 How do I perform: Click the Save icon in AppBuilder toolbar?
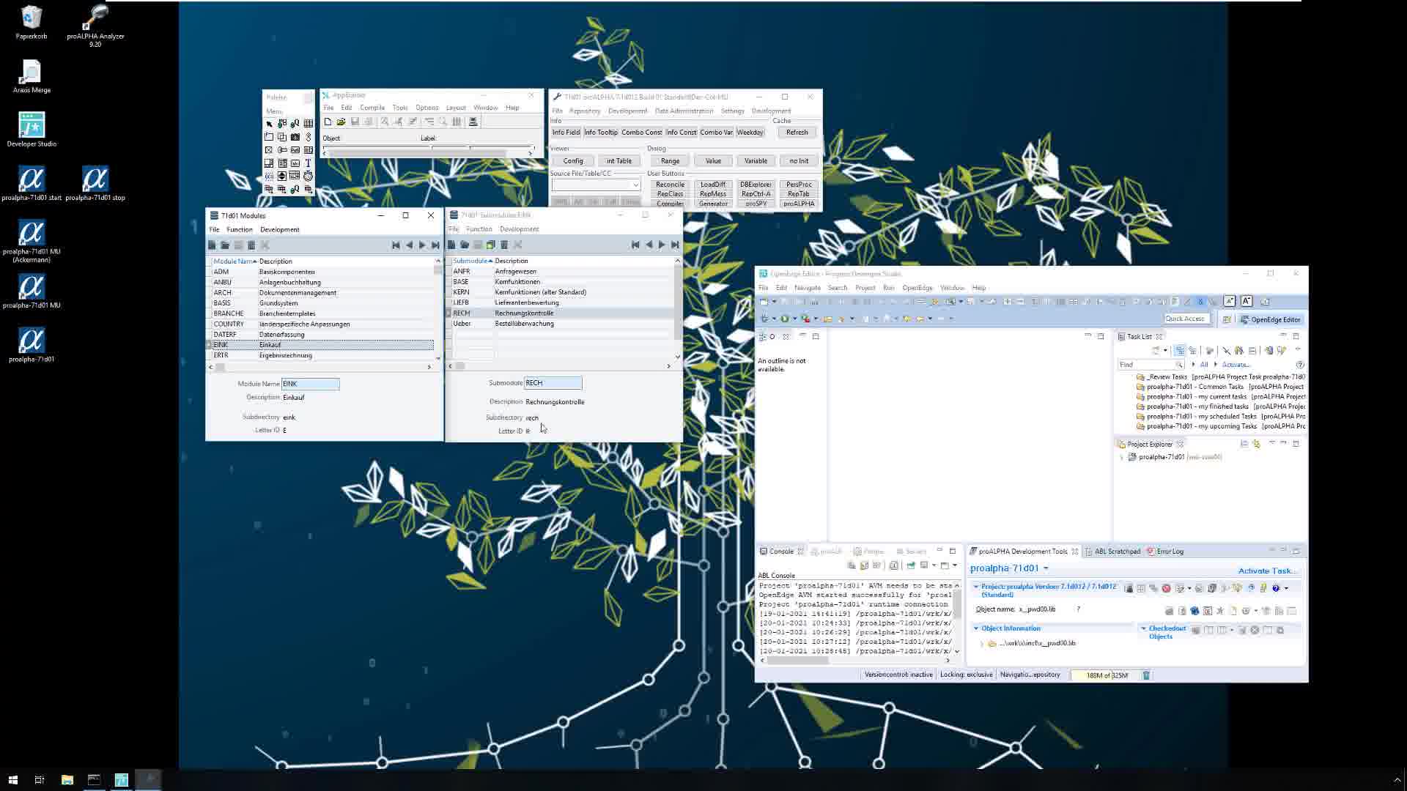tap(355, 122)
